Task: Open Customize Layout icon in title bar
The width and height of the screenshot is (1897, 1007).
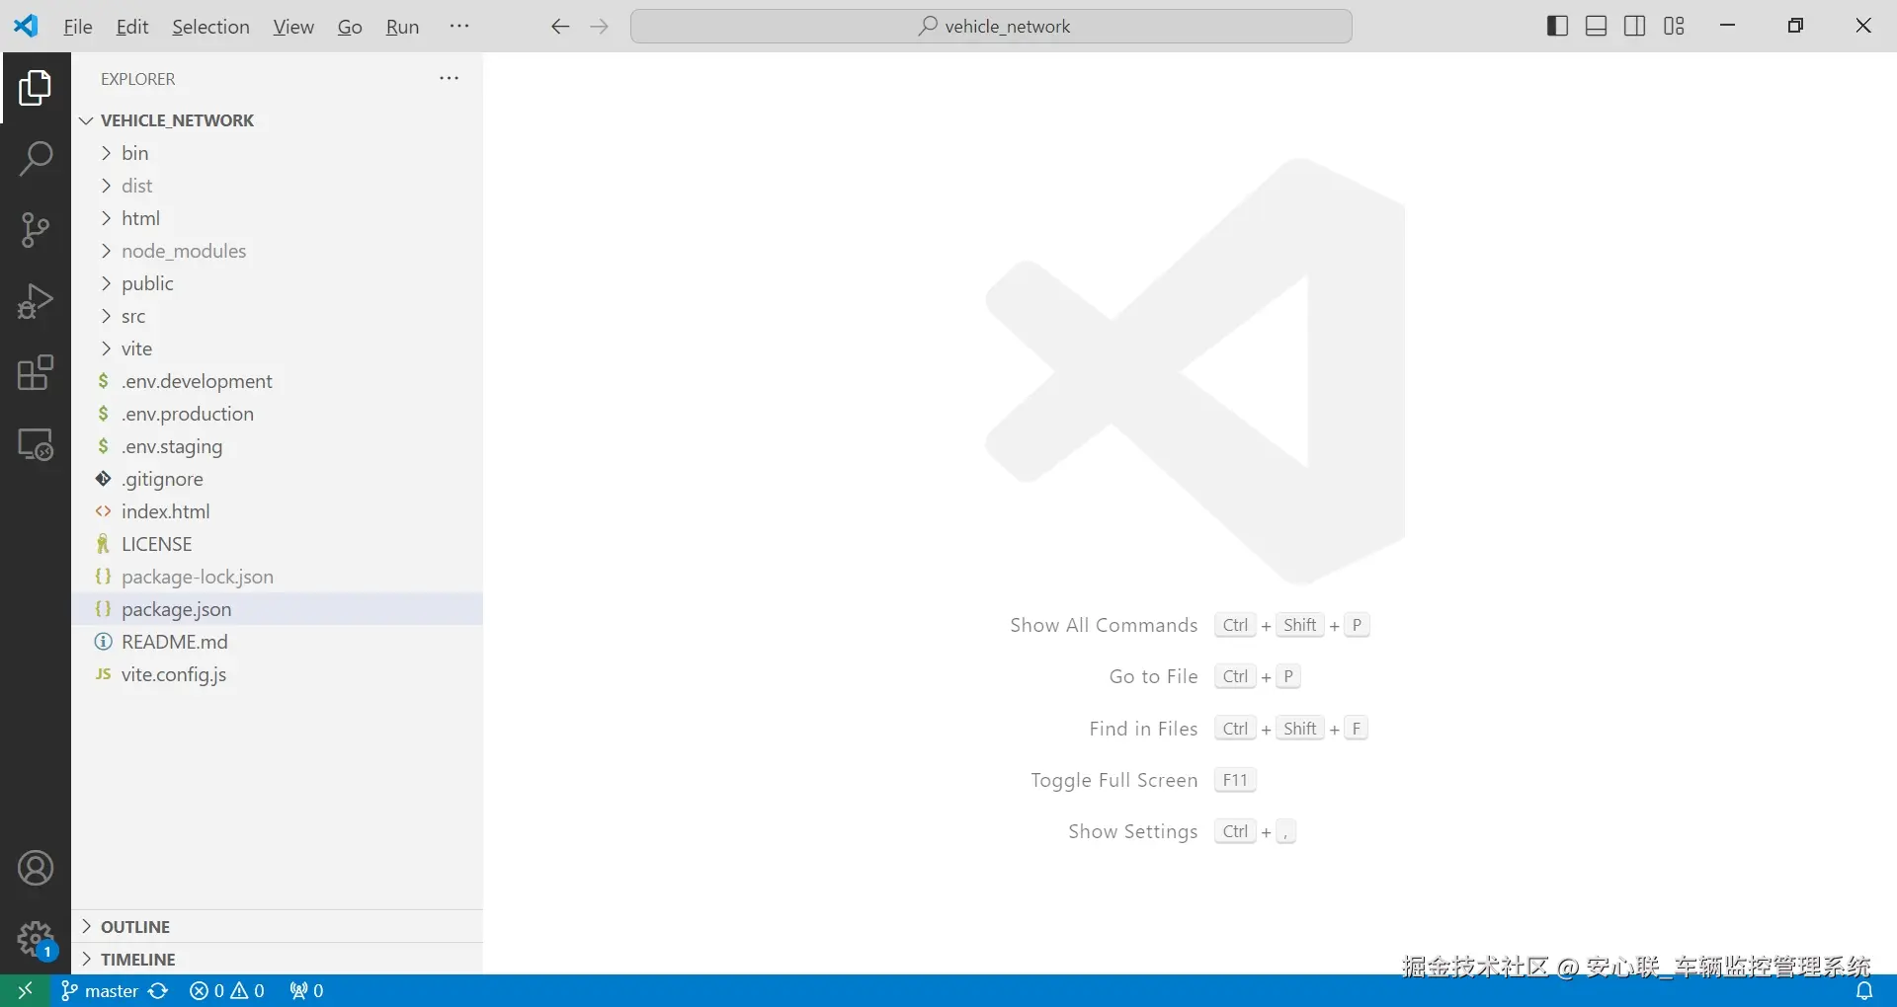Action: tap(1674, 27)
